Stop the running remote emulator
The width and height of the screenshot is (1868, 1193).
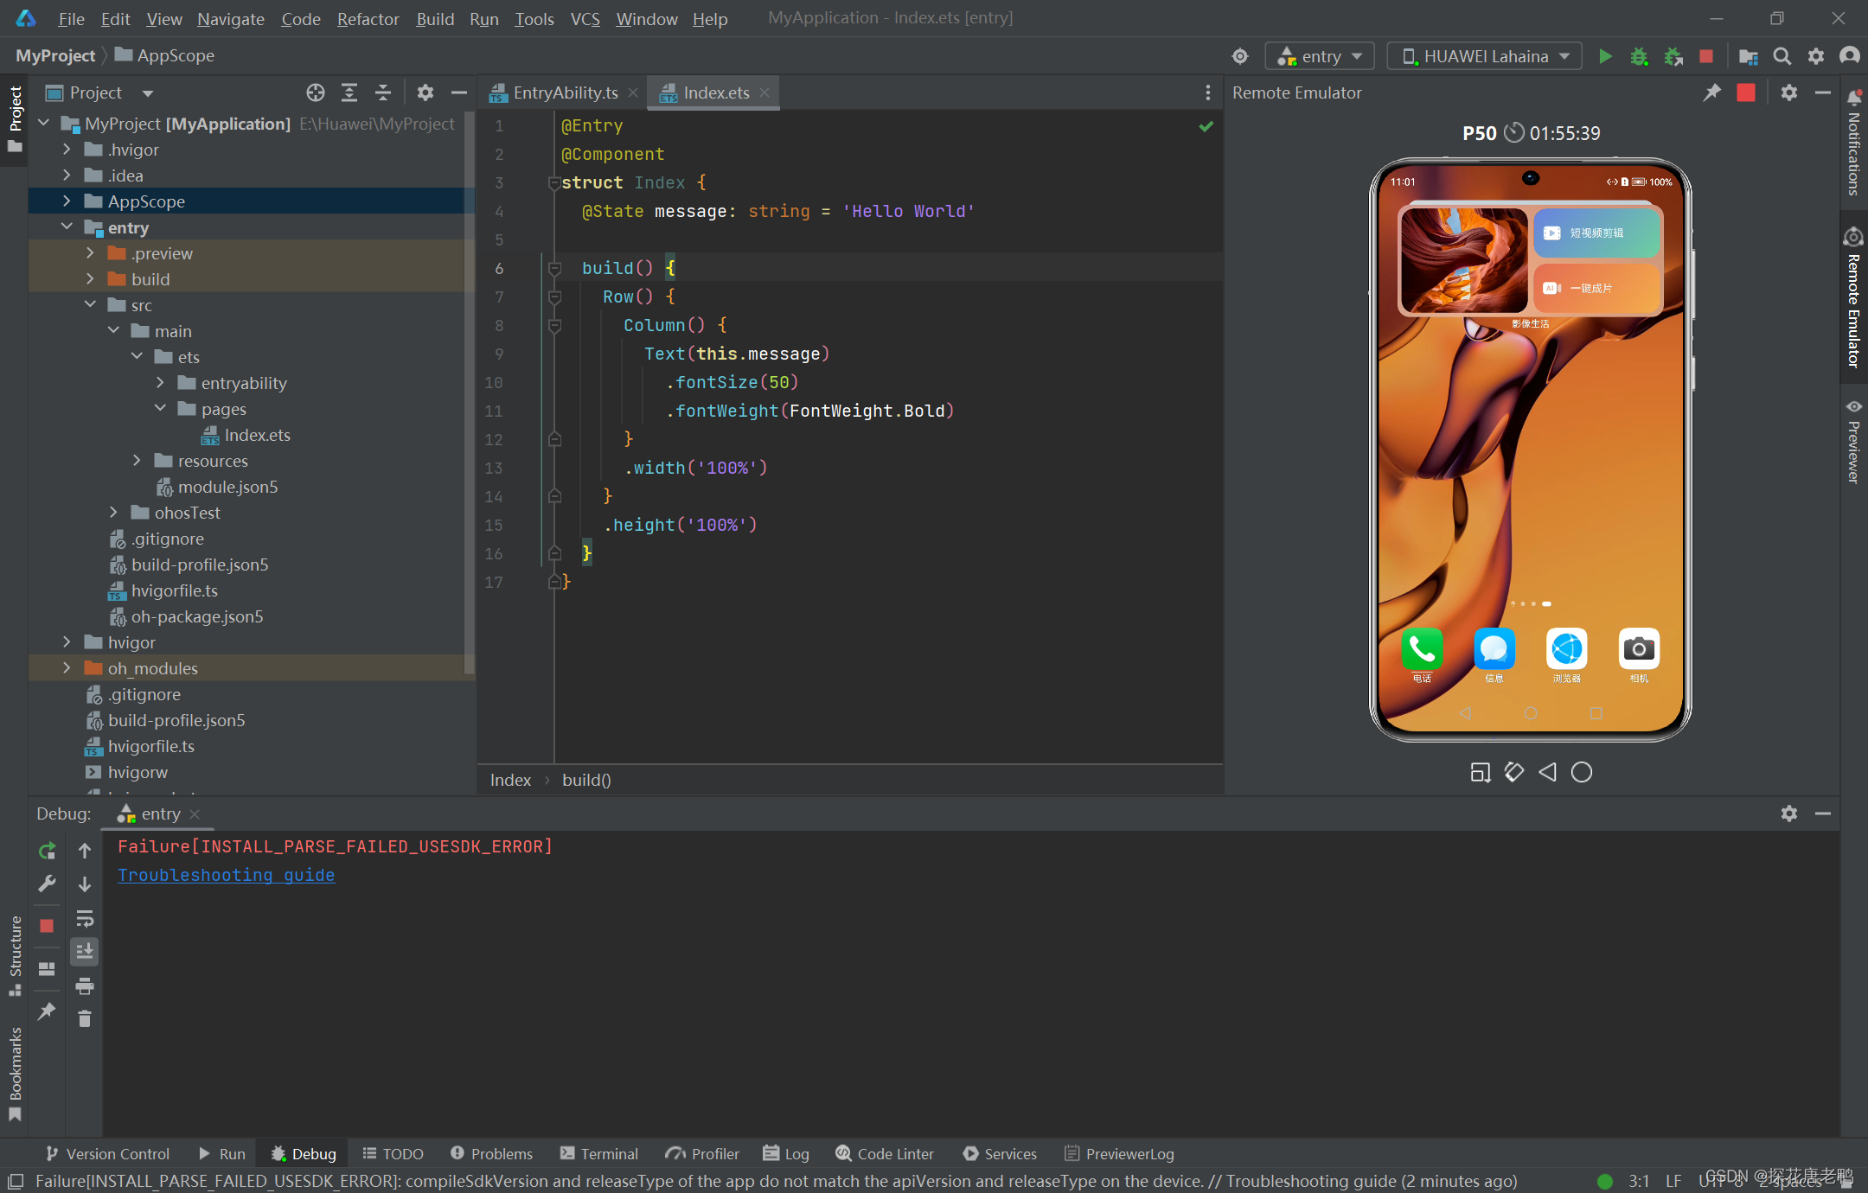pyautogui.click(x=1745, y=93)
